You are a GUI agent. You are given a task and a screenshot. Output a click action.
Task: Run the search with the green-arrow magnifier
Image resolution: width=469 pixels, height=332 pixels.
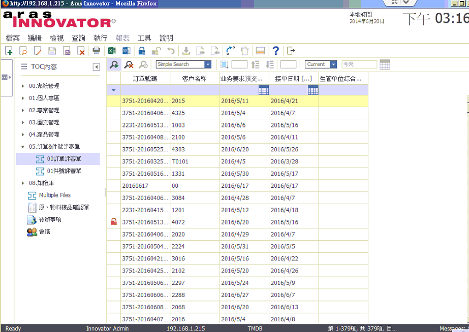(x=114, y=64)
